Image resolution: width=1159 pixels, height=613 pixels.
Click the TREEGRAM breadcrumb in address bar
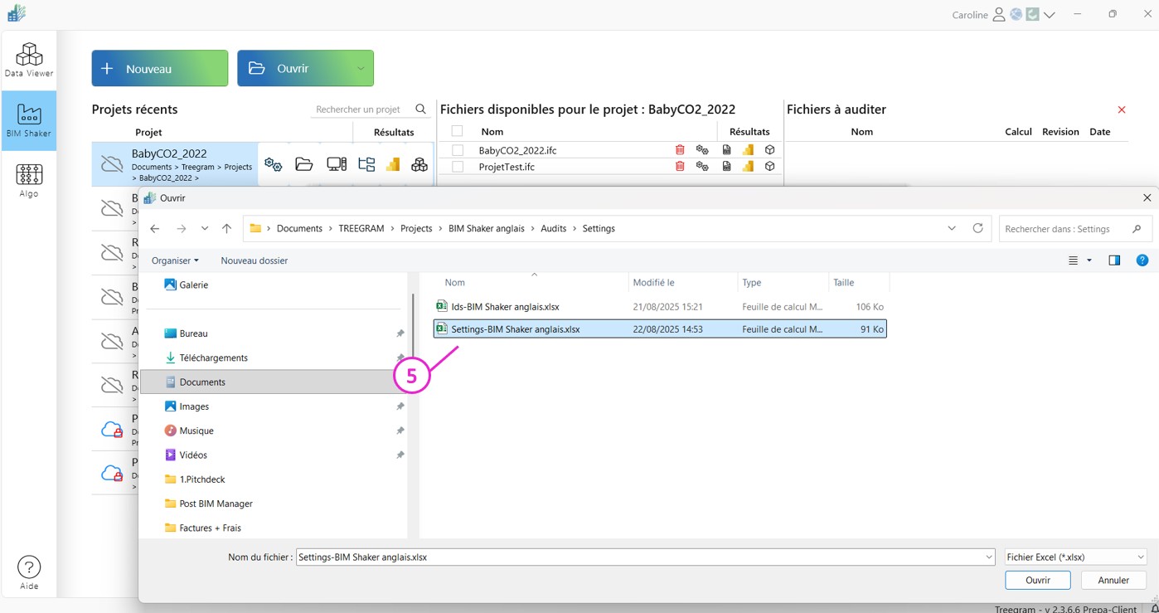pos(361,228)
